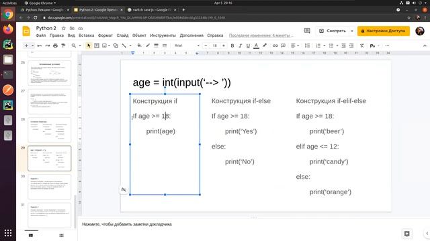
Task: Switch to grid view of slides
Action: [x=61, y=235]
